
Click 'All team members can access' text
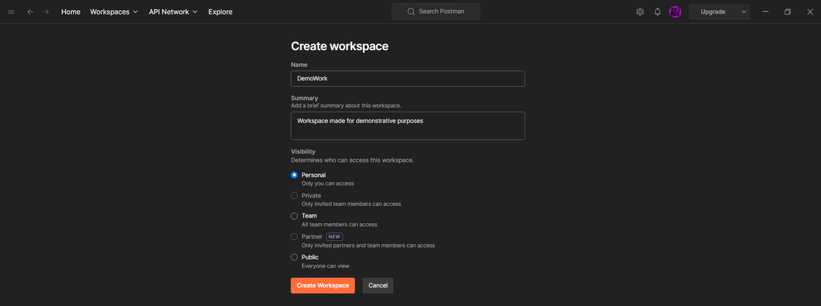[339, 225]
